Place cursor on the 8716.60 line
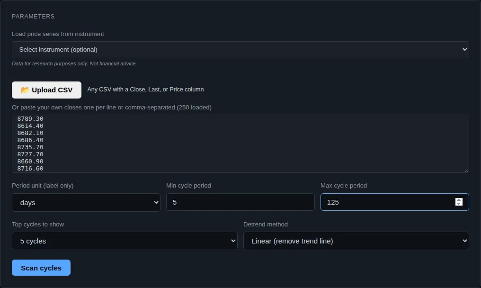Image resolution: width=481 pixels, height=288 pixels. tap(30, 169)
